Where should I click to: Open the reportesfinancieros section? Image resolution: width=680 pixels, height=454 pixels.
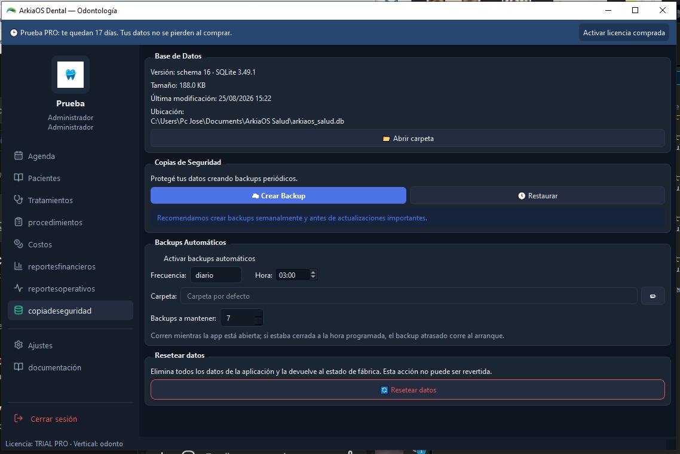[x=71, y=266]
